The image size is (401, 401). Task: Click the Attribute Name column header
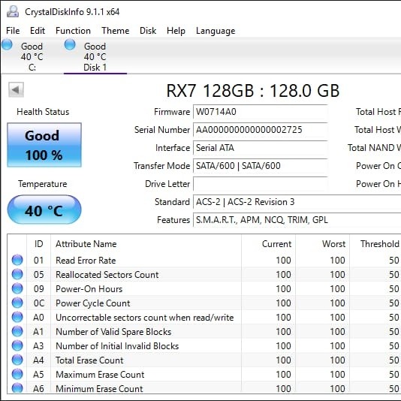click(146, 244)
